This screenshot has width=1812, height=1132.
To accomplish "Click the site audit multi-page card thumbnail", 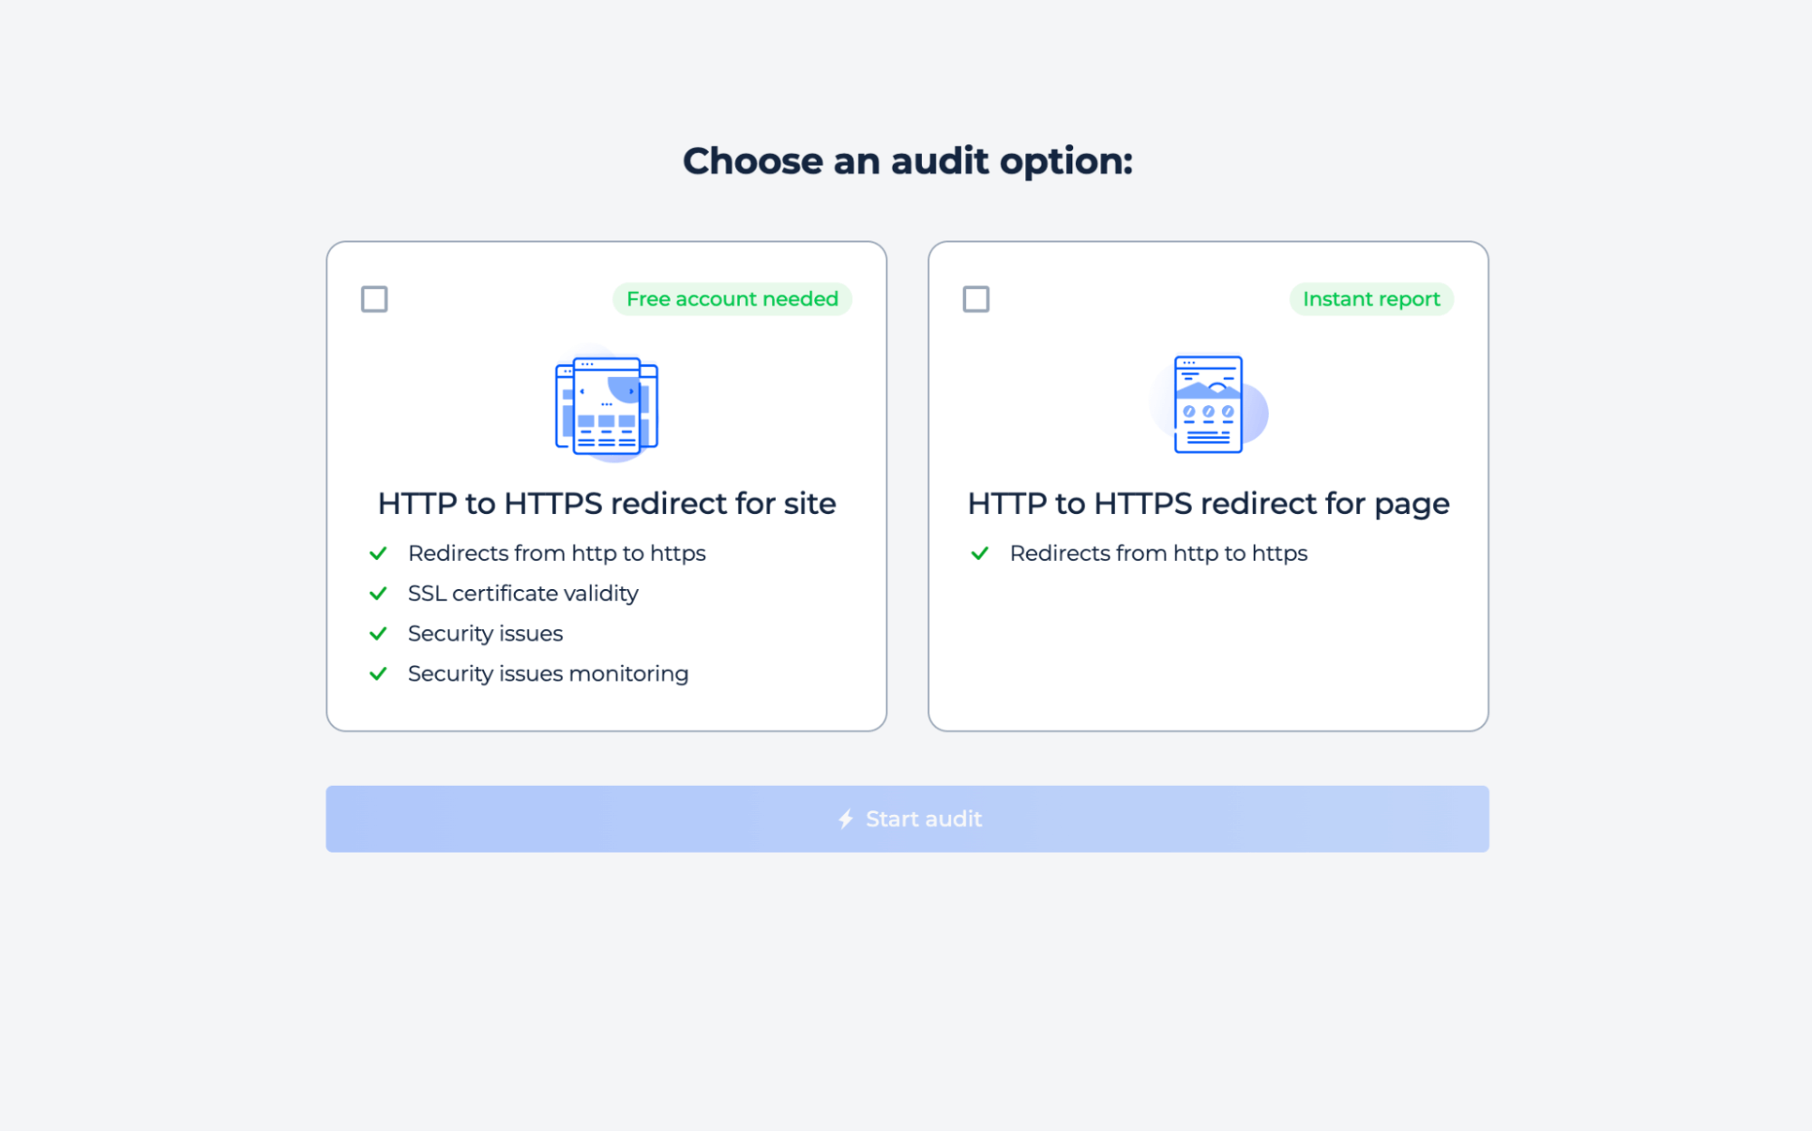I will (606, 404).
